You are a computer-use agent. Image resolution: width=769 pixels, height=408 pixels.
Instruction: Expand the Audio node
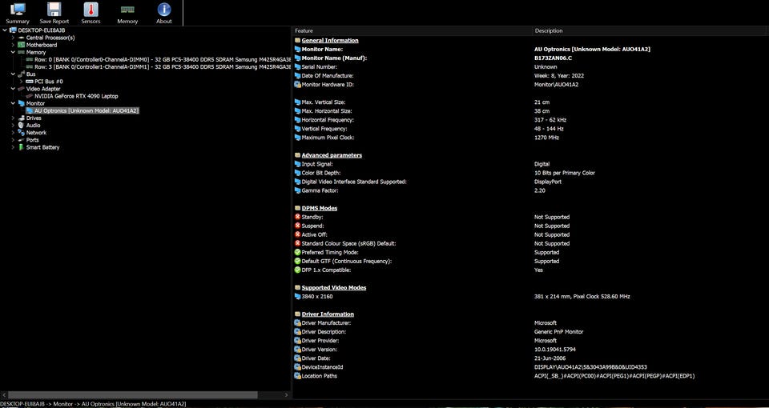pyautogui.click(x=14, y=126)
